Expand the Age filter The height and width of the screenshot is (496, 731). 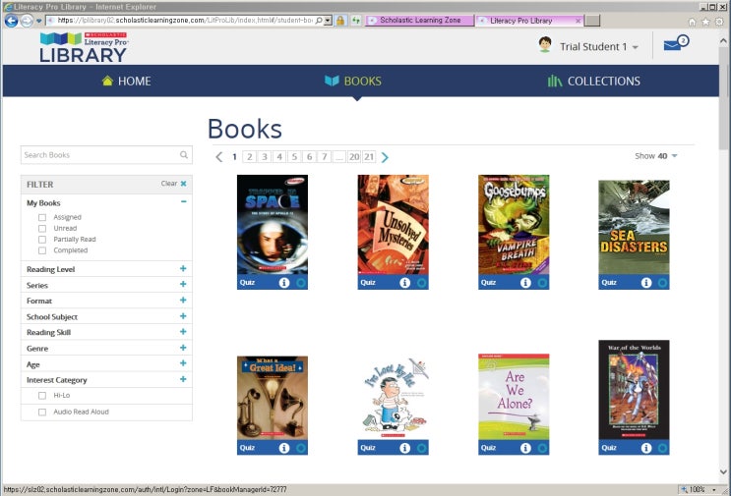coord(183,363)
